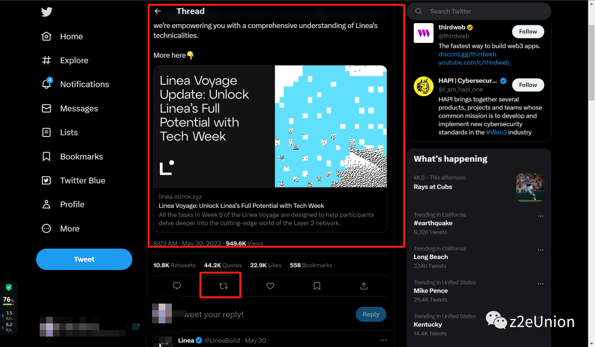Open the Twitter Blue page
Image resolution: width=595 pixels, height=347 pixels.
click(82, 180)
